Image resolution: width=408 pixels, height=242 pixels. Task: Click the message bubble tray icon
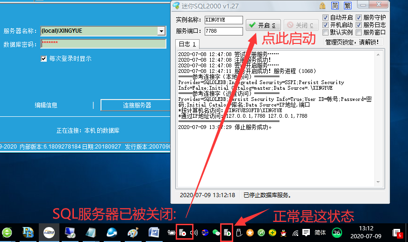[x=306, y=232]
